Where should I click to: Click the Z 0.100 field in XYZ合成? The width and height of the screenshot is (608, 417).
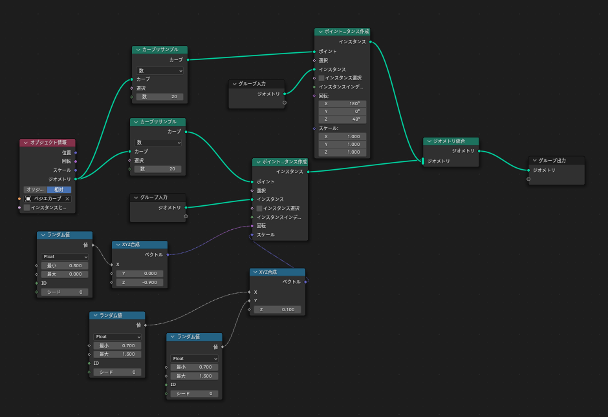(x=277, y=310)
